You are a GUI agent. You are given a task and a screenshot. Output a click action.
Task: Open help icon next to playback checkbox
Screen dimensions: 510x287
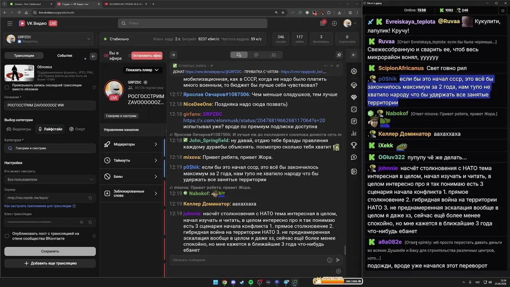(94, 87)
